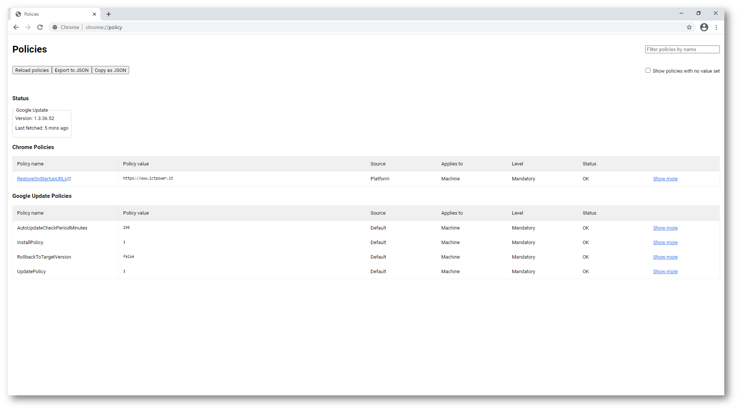Click the value 295
Screen dimensions: 740x411
(x=127, y=228)
